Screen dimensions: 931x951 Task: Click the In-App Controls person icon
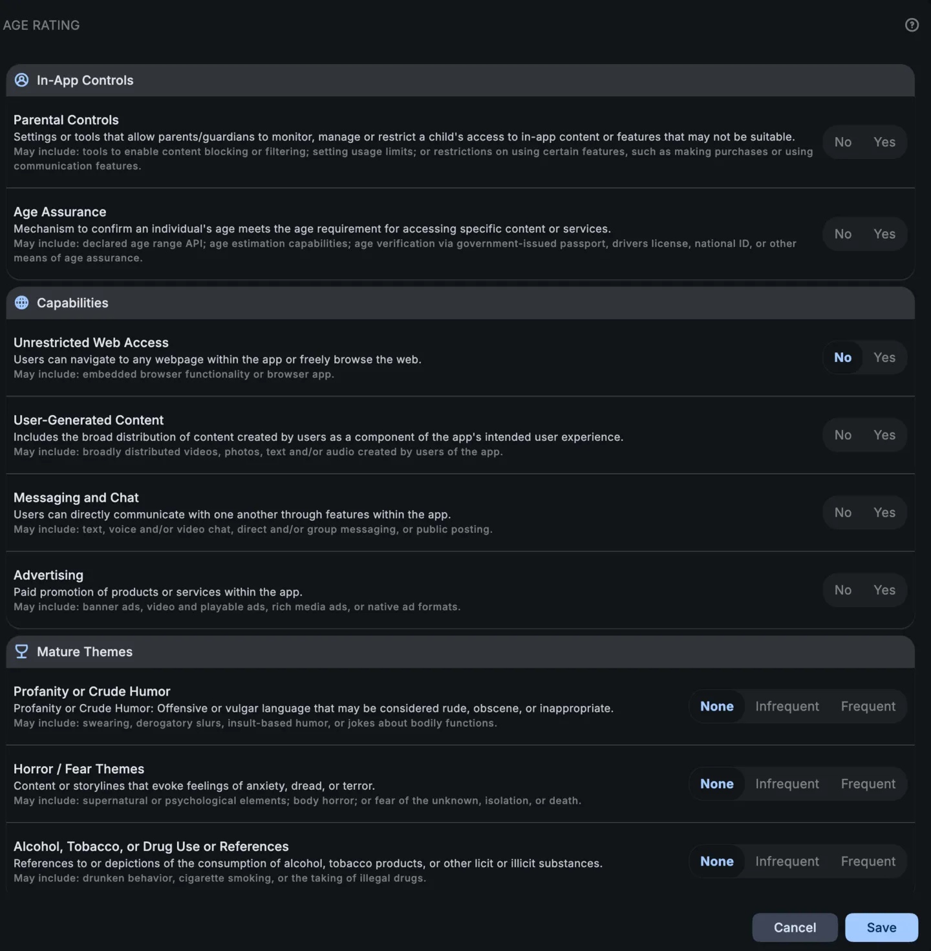(x=21, y=80)
